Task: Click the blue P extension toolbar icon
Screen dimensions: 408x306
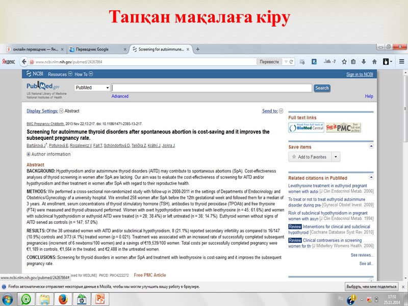Action: coord(314,62)
